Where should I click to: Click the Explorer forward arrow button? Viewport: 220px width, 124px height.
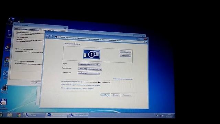(x=51, y=37)
